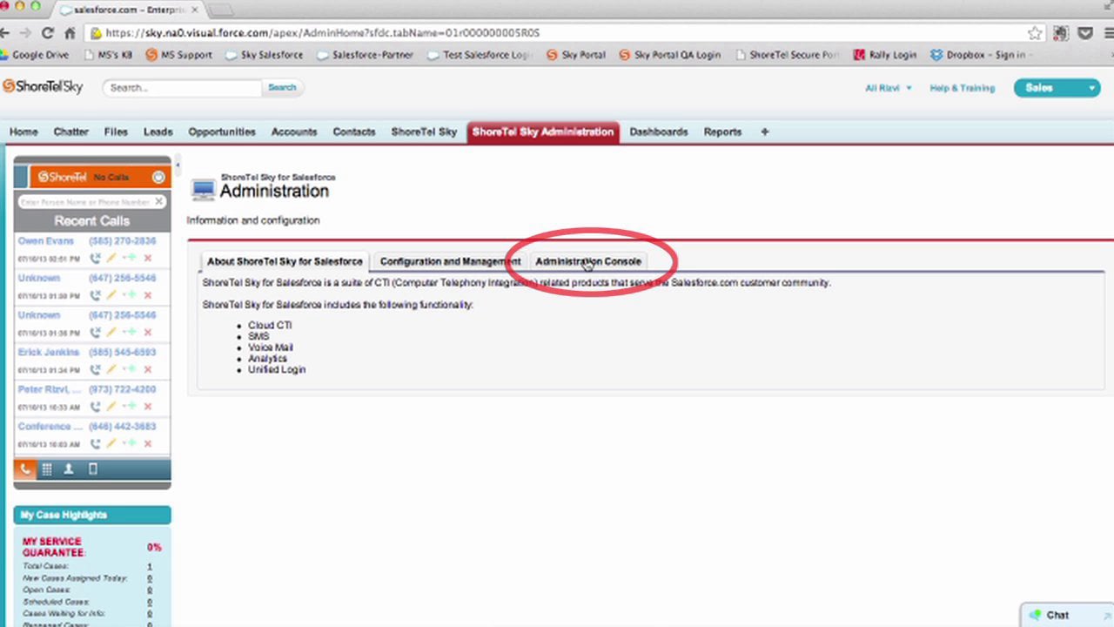The image size is (1114, 627).
Task: Switch to the Chatter tab
Action: pos(70,132)
